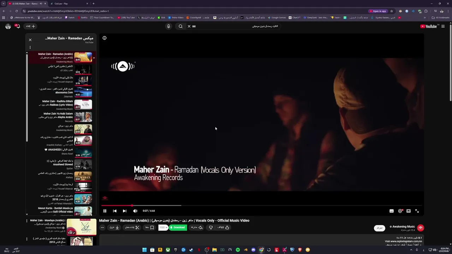The height and width of the screenshot is (254, 452).
Task: Open YouTube home via logo
Action: click(428, 26)
